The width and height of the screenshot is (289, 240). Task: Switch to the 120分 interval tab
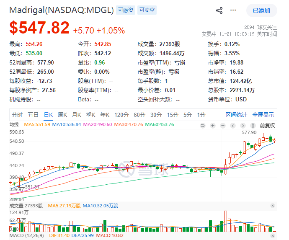click(121, 115)
